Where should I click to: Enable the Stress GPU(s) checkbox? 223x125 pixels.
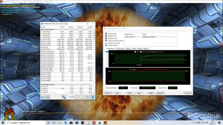tap(109, 45)
